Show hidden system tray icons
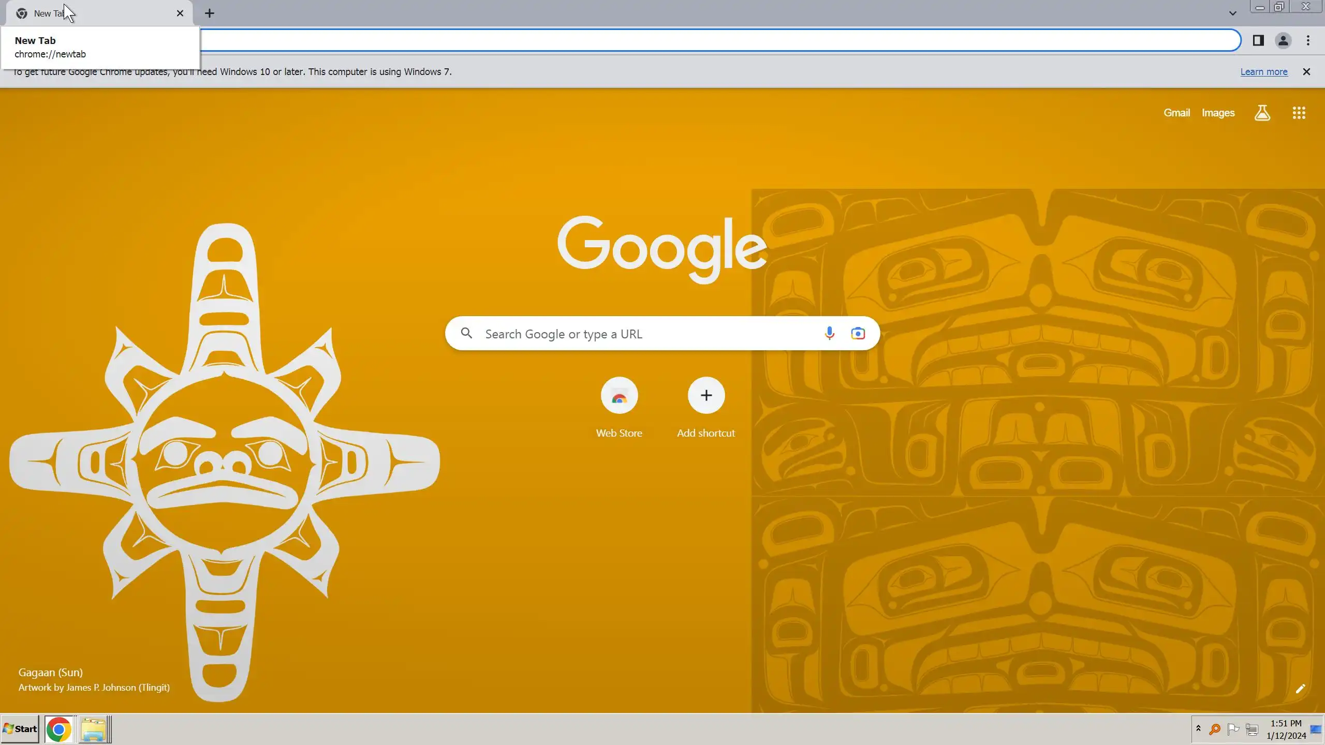The image size is (1325, 745). pyautogui.click(x=1198, y=729)
